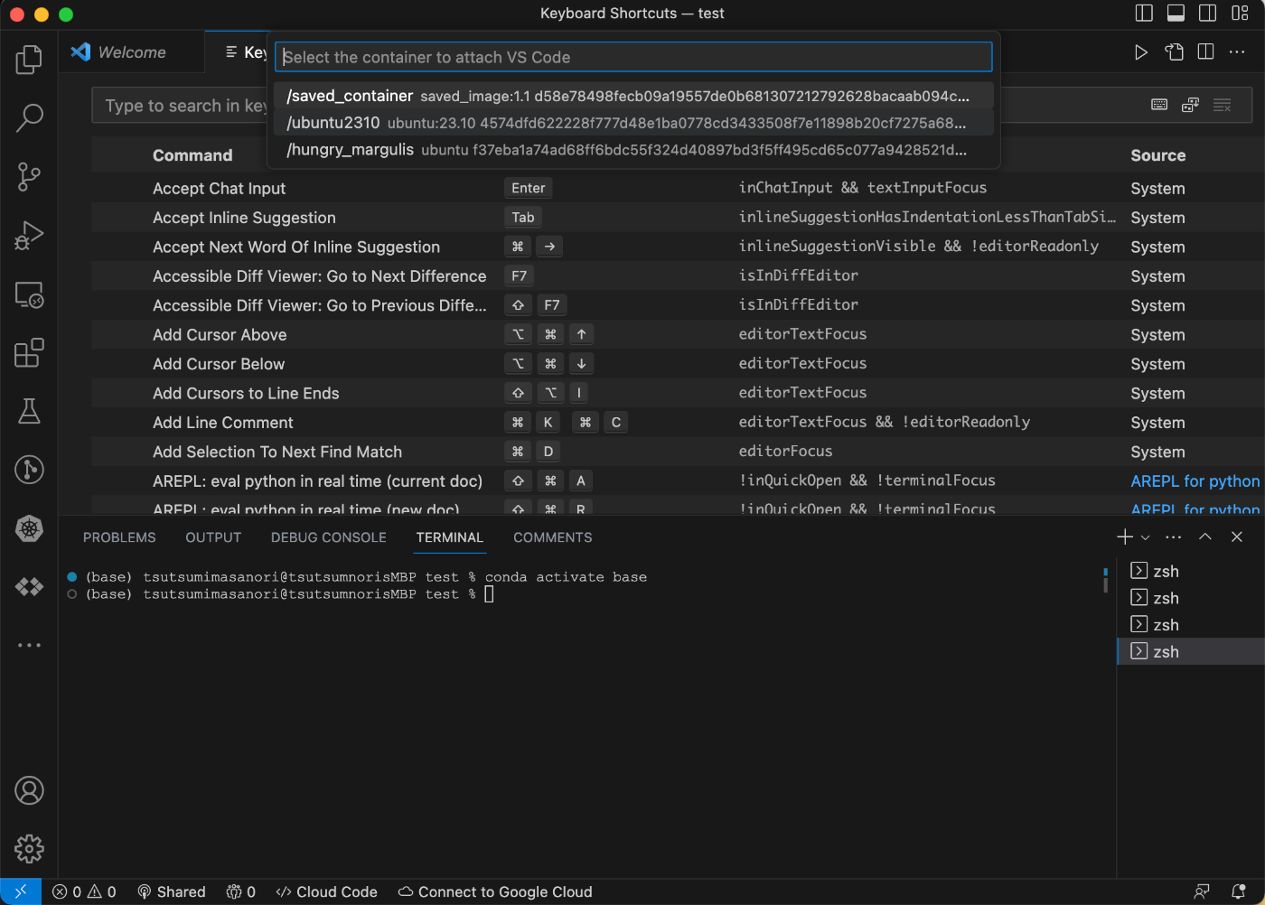Focus the container picker input field

click(633, 57)
